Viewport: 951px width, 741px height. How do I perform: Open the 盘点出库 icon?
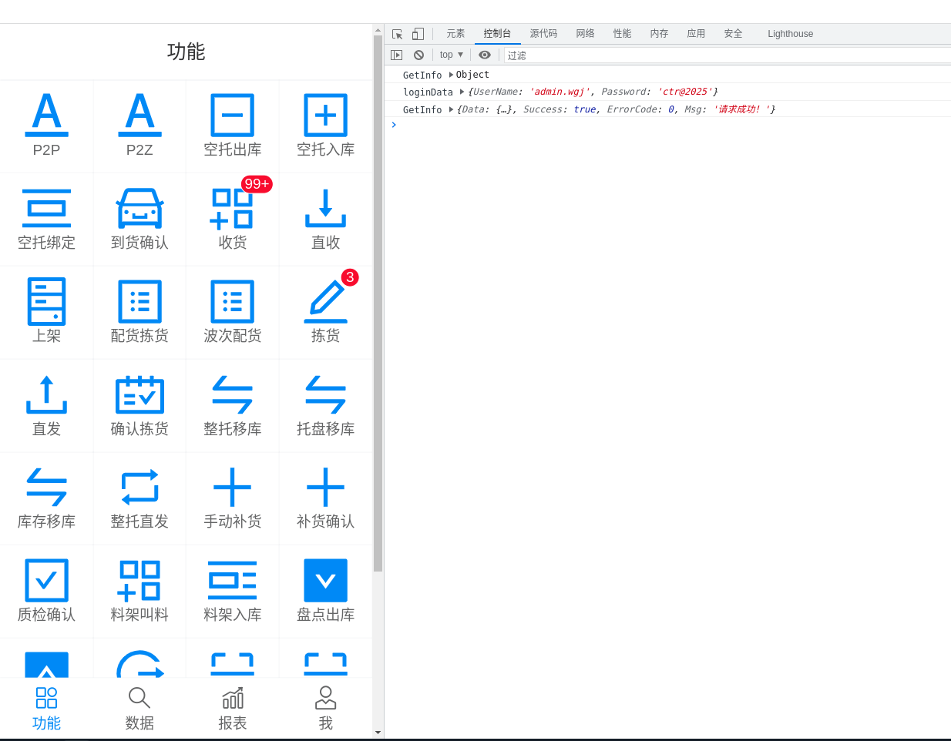click(325, 580)
